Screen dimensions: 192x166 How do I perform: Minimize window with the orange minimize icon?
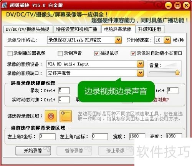(x=169, y=5)
